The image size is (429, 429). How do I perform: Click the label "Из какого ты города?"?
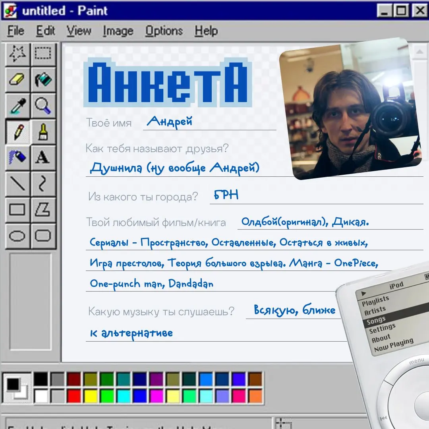(x=143, y=197)
